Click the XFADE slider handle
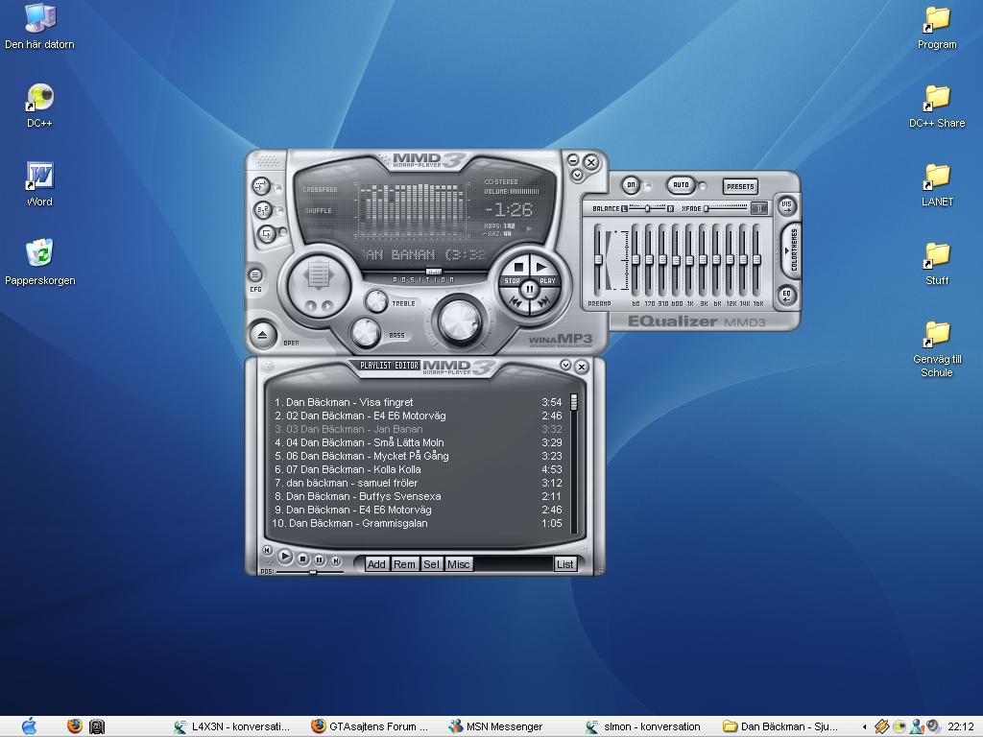The image size is (983, 737). [706, 208]
